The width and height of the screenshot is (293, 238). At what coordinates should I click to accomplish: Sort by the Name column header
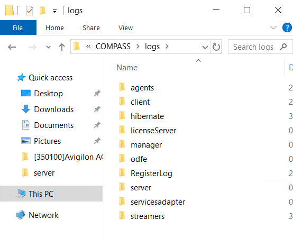127,68
